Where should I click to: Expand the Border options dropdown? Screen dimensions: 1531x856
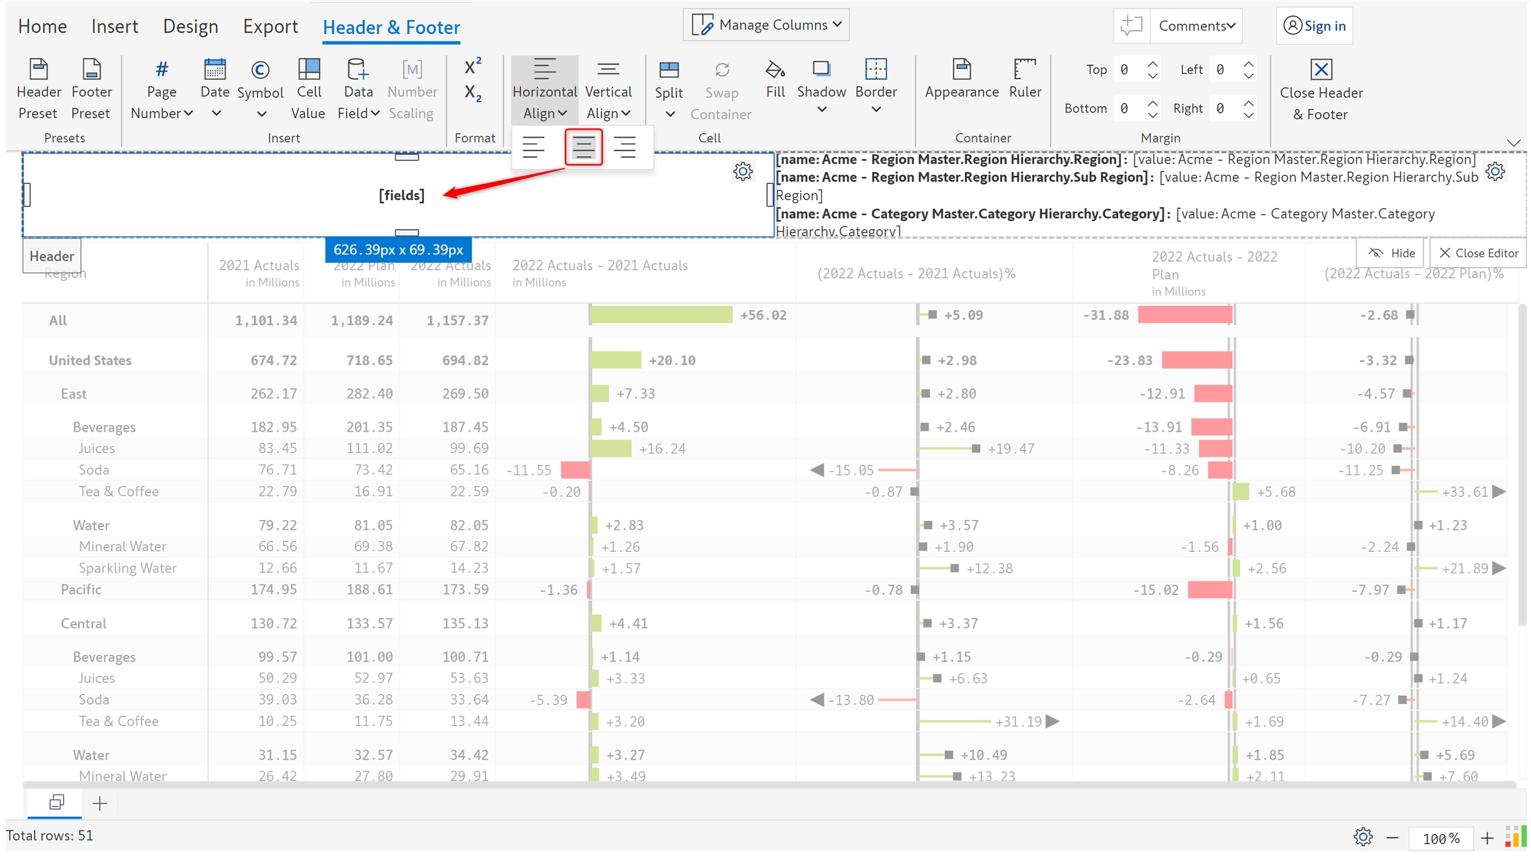click(876, 110)
